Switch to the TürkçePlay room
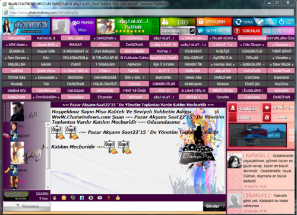Screen dimensions: 297x215 pyautogui.click(x=17, y=38)
